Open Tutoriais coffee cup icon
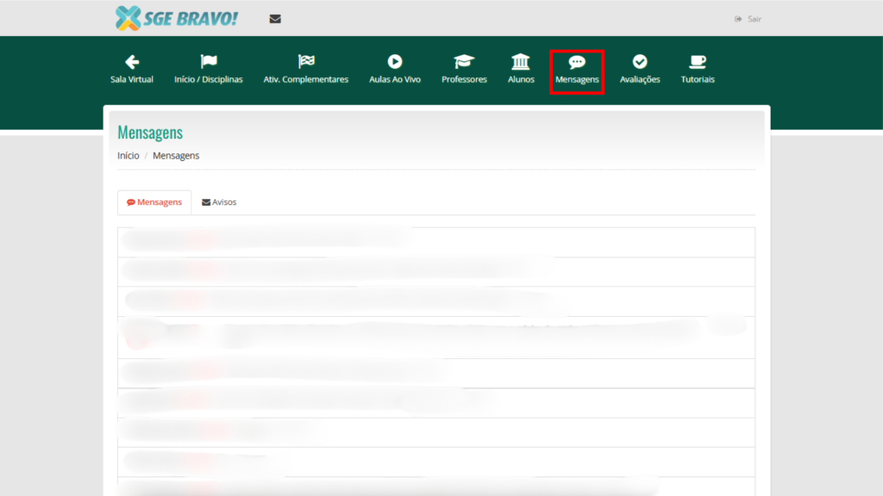Image resolution: width=883 pixels, height=496 pixels. (698, 62)
